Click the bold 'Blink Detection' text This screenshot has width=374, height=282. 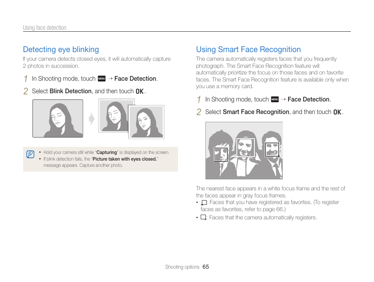pos(71,91)
